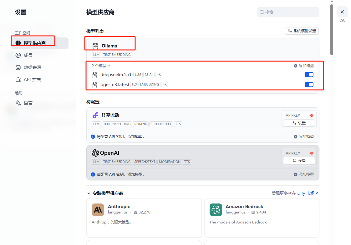
Task: Collapse the 2 个模型 list
Action: click(x=101, y=66)
